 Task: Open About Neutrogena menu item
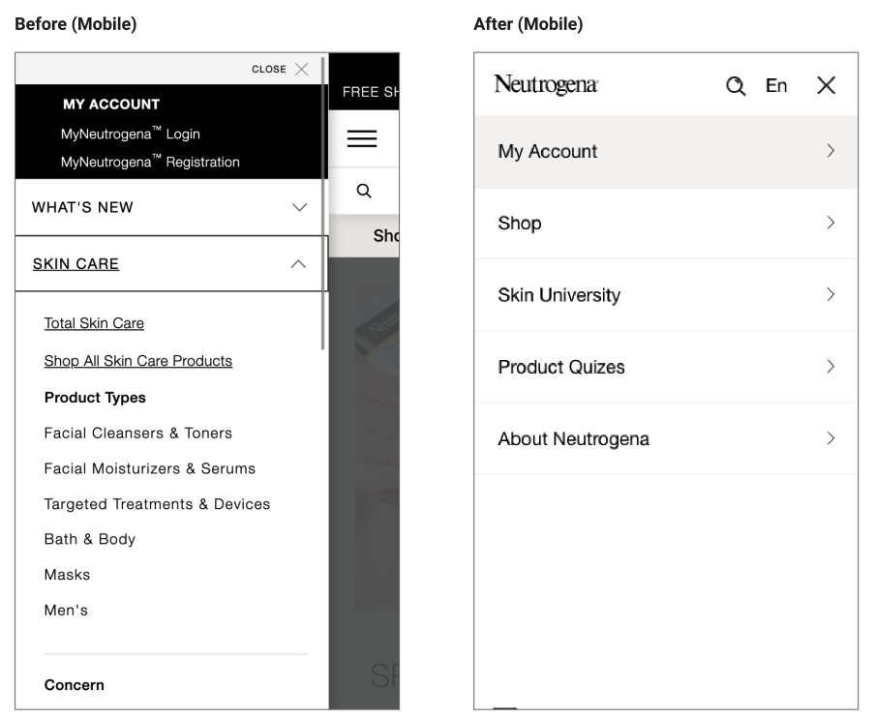coord(665,439)
